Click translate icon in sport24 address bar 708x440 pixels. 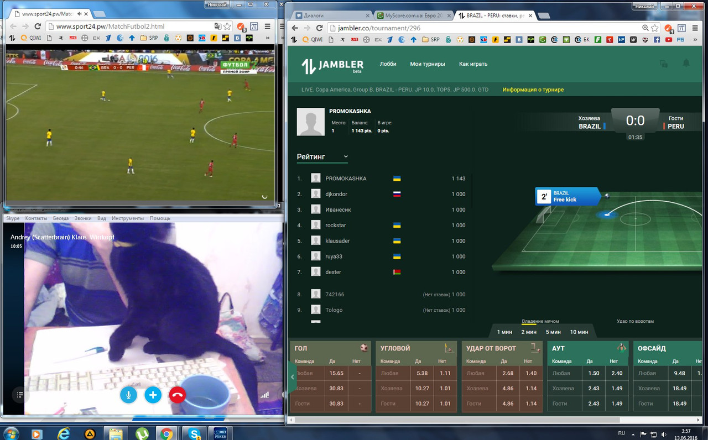[x=218, y=26]
